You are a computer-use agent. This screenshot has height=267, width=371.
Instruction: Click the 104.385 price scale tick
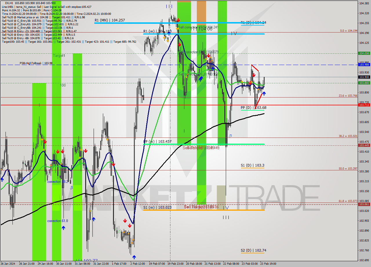pyautogui.click(x=364, y=3)
